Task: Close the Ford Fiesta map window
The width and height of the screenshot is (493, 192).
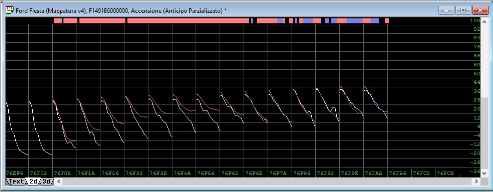Action: (480, 10)
